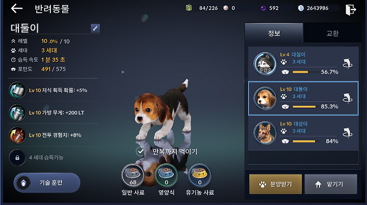Tap the locked 4 세대 skill slot
This screenshot has width=367, height=205.
coord(17,158)
